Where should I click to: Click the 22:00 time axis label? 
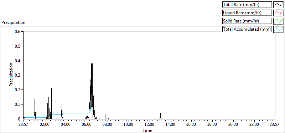click(x=254, y=125)
